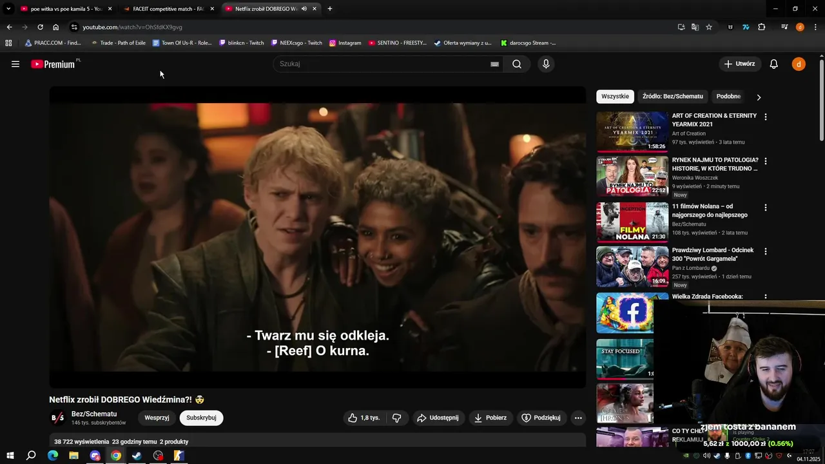The image size is (825, 464).
Task: Open Steam from the taskbar
Action: tap(137, 456)
